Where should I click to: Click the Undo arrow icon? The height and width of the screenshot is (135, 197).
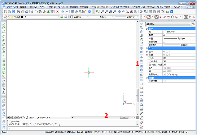(63, 12)
